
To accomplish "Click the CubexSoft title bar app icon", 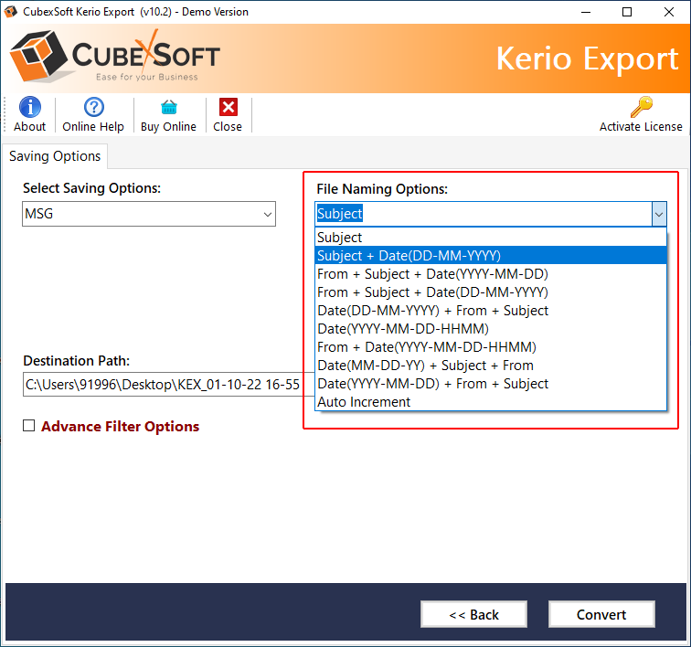I will click(x=11, y=12).
